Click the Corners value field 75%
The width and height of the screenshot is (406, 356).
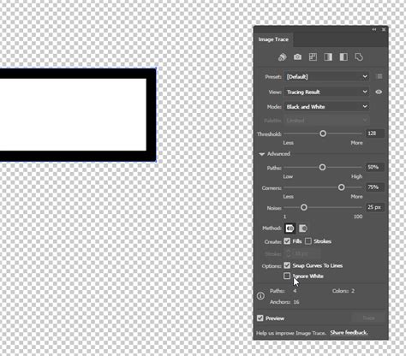pyautogui.click(x=375, y=187)
